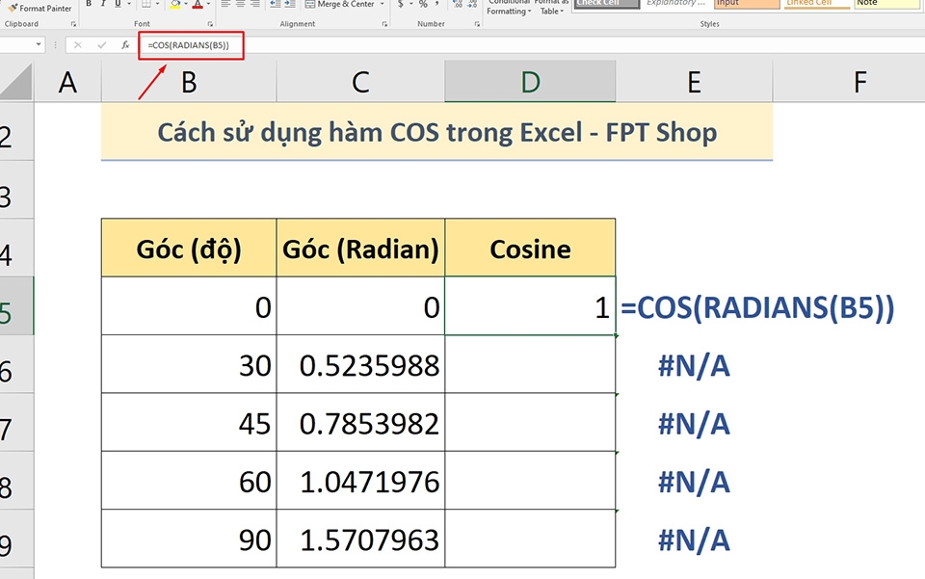Cancel formula entry with the X

78,44
